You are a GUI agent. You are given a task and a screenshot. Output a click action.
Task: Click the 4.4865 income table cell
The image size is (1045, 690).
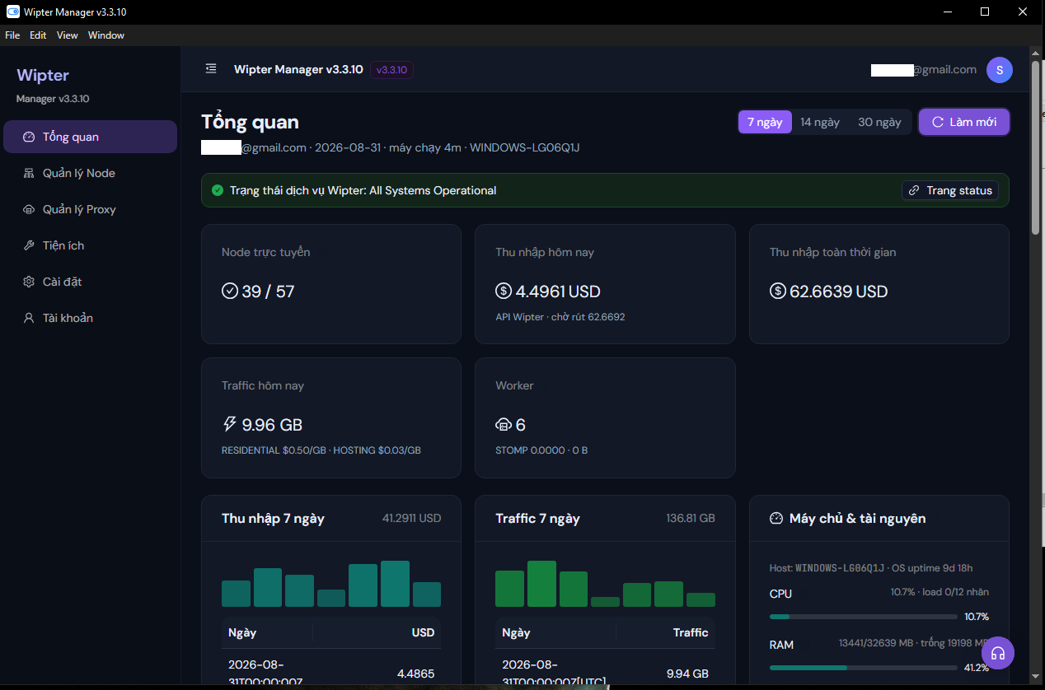coord(415,674)
